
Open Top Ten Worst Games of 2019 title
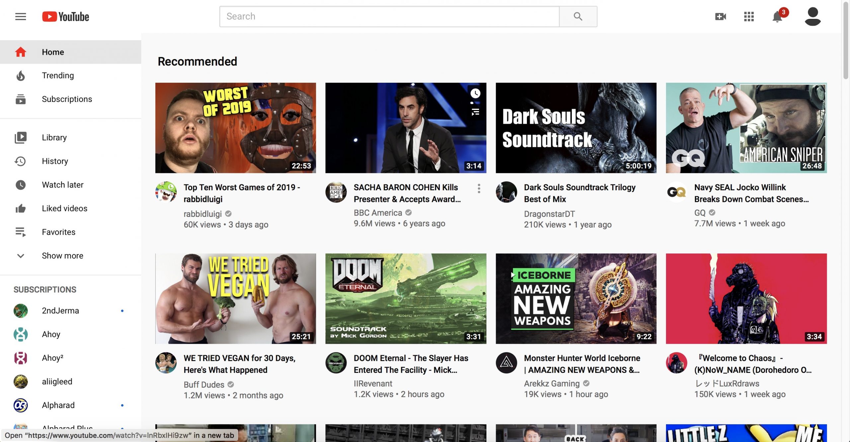tap(242, 193)
